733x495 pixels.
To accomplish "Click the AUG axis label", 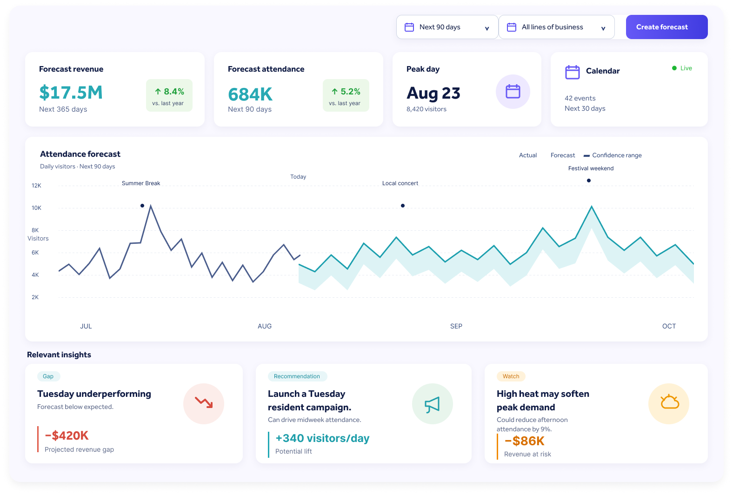I will point(265,326).
